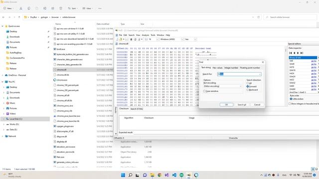Image resolution: width=319 pixels, height=179 pixels.
Task: Open the Sort dropdown in Explorer
Action: pyautogui.click(x=72, y=8)
